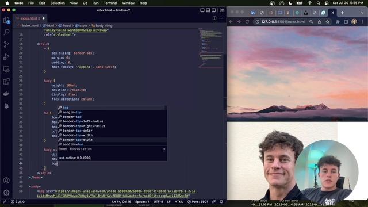Toggle the secondary side bar layout icon

coord(213,10)
